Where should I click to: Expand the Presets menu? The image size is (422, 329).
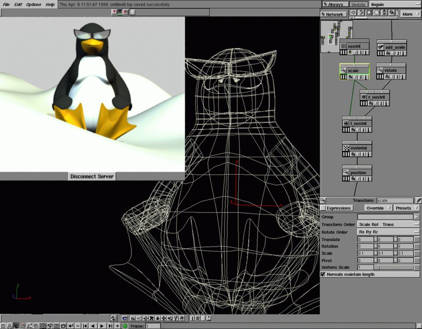click(406, 208)
